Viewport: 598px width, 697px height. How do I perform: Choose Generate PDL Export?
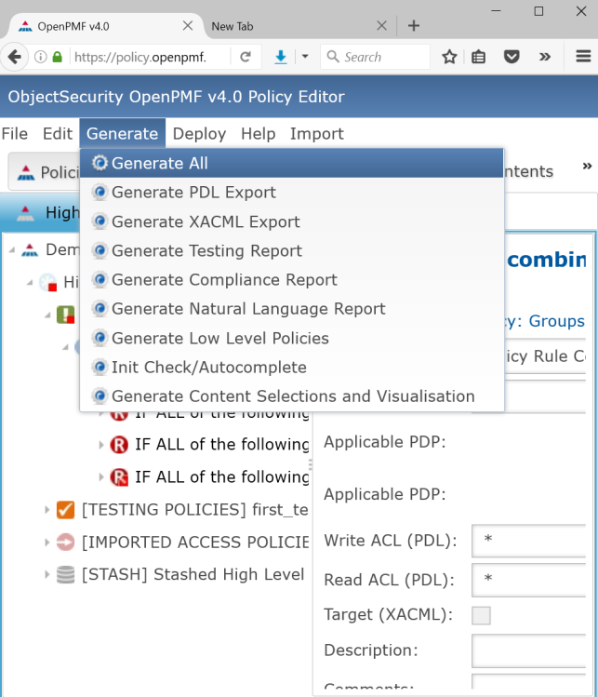pyautogui.click(x=292, y=193)
